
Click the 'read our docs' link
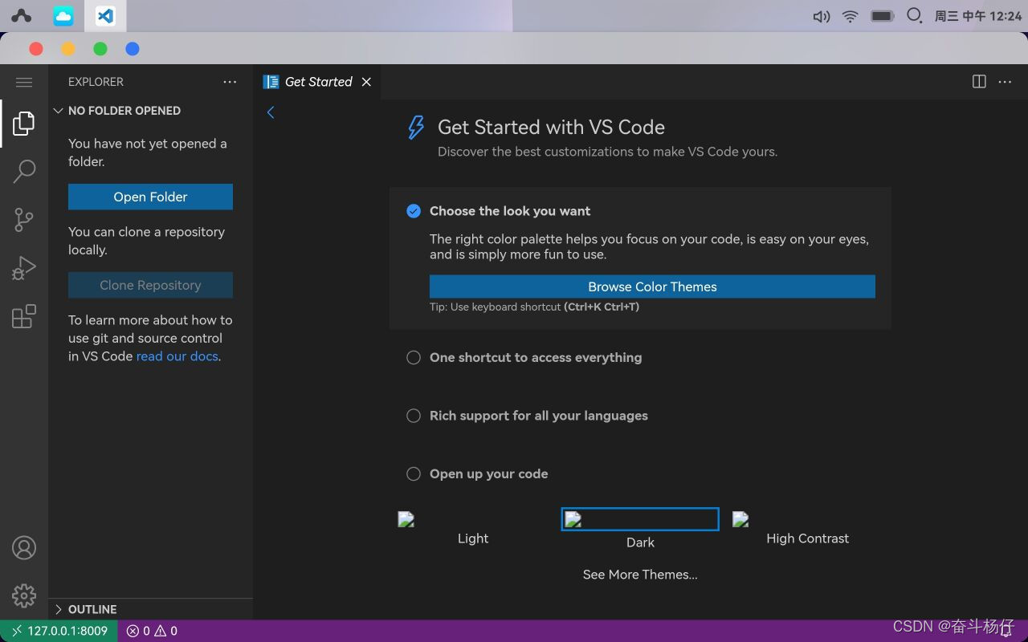click(177, 356)
